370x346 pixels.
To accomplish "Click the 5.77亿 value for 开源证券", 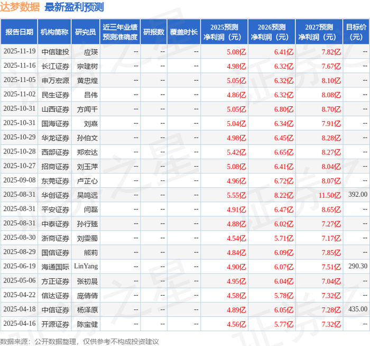I will (284, 324).
